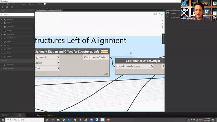Click the AUTO lacing label on the node
The image size is (217, 122).
[x=106, y=74]
